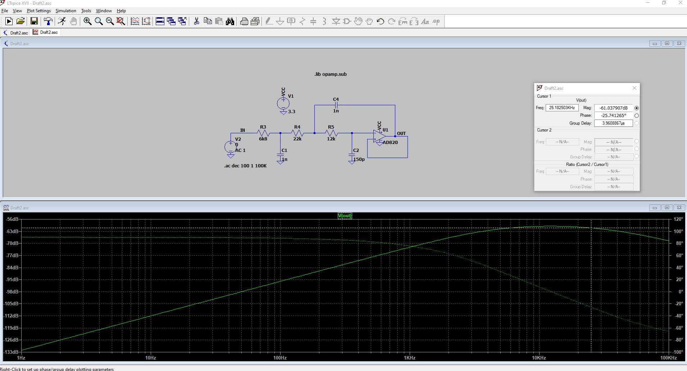Open the Plot Settings menu
687x371 pixels.
(39, 11)
